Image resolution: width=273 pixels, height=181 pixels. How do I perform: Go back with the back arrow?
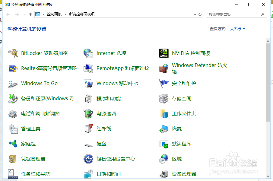pos(8,14)
